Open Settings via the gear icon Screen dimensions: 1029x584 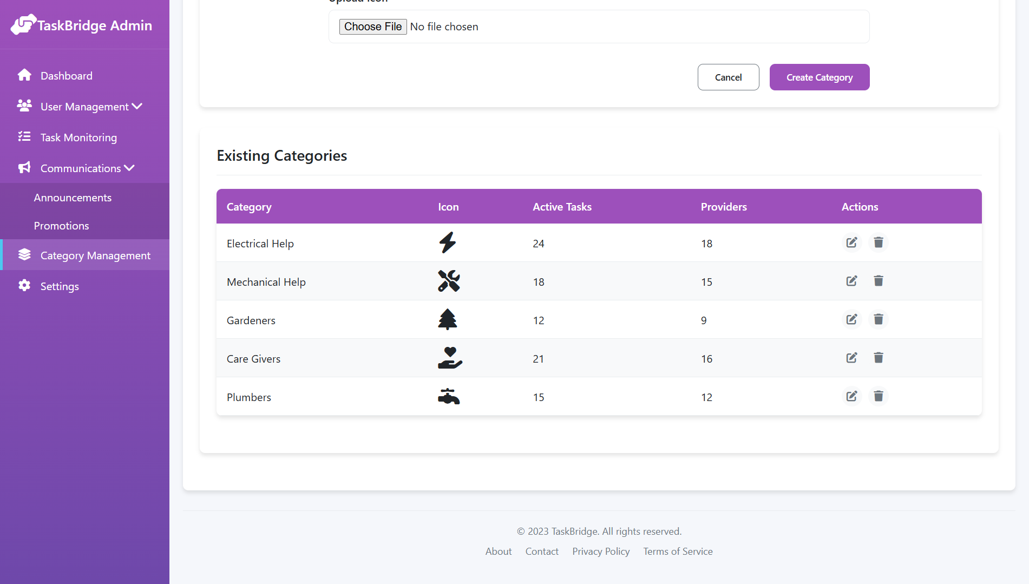[25, 286]
